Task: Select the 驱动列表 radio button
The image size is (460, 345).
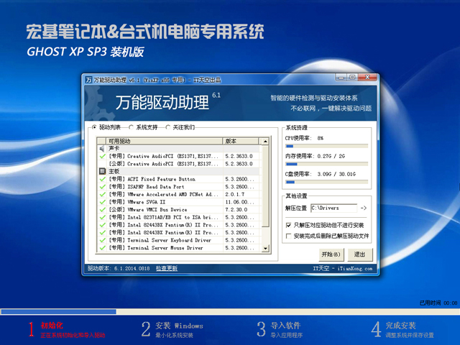Action: pyautogui.click(x=93, y=127)
